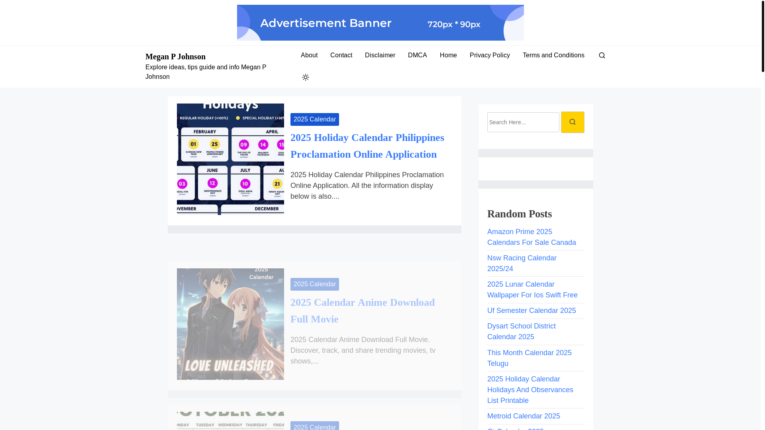
Task: Open the DMCA menu item
Action: click(418, 55)
